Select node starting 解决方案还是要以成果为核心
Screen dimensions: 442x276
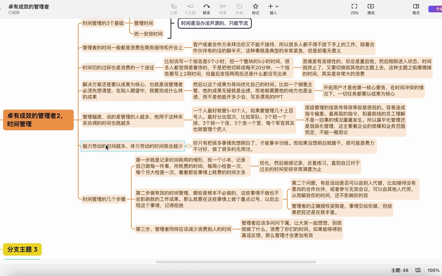[x=132, y=91]
